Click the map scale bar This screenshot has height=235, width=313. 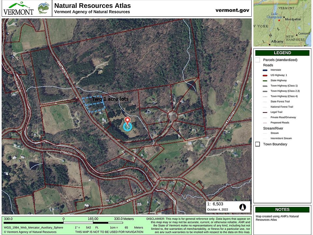click(x=93, y=223)
